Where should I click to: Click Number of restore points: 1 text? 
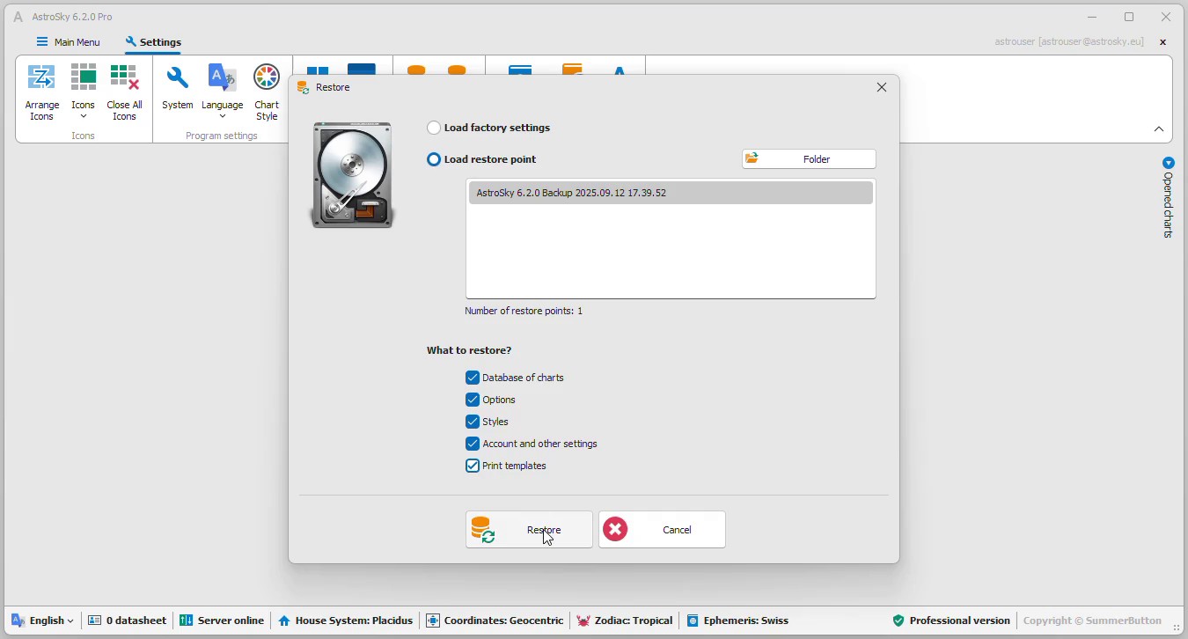pyautogui.click(x=524, y=311)
